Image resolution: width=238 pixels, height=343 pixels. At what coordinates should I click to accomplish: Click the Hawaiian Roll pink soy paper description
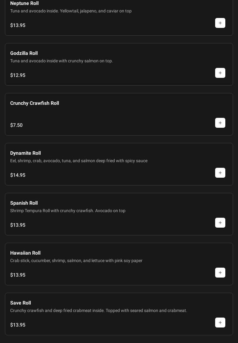coord(76,261)
